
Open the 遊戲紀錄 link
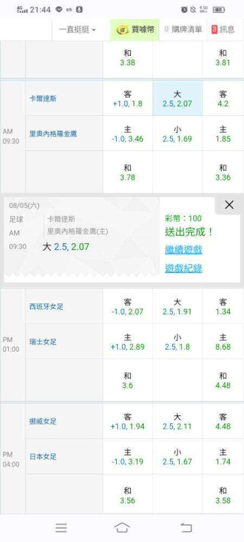[183, 268]
